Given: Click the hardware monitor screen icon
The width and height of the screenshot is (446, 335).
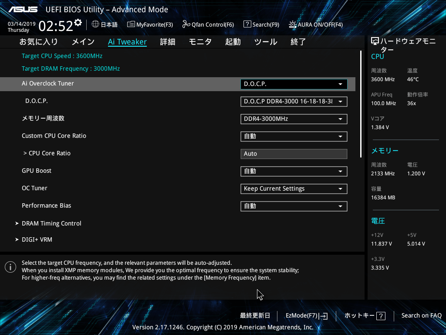Looking at the screenshot, I should coord(375,41).
